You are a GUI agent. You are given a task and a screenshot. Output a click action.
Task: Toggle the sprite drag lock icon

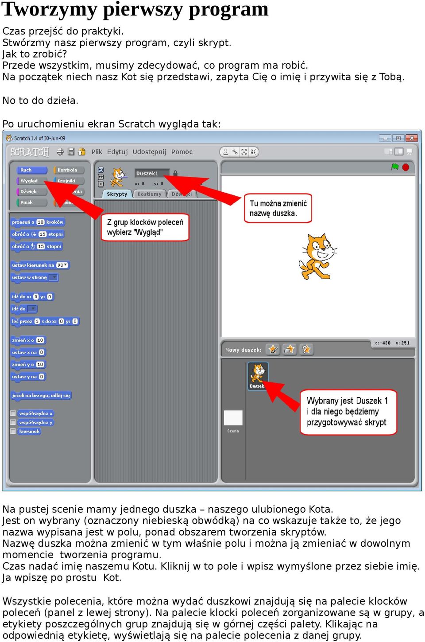(x=175, y=173)
